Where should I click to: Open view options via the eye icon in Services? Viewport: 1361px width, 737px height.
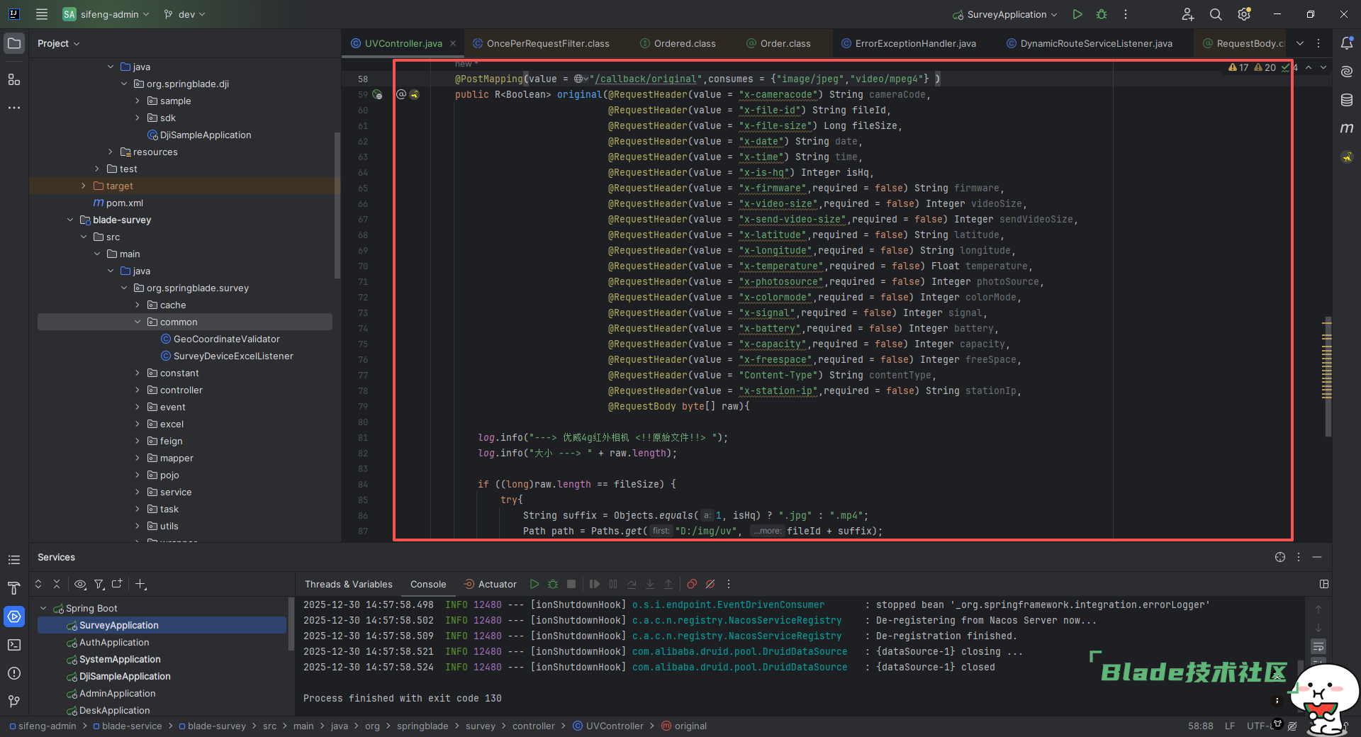pos(80,585)
